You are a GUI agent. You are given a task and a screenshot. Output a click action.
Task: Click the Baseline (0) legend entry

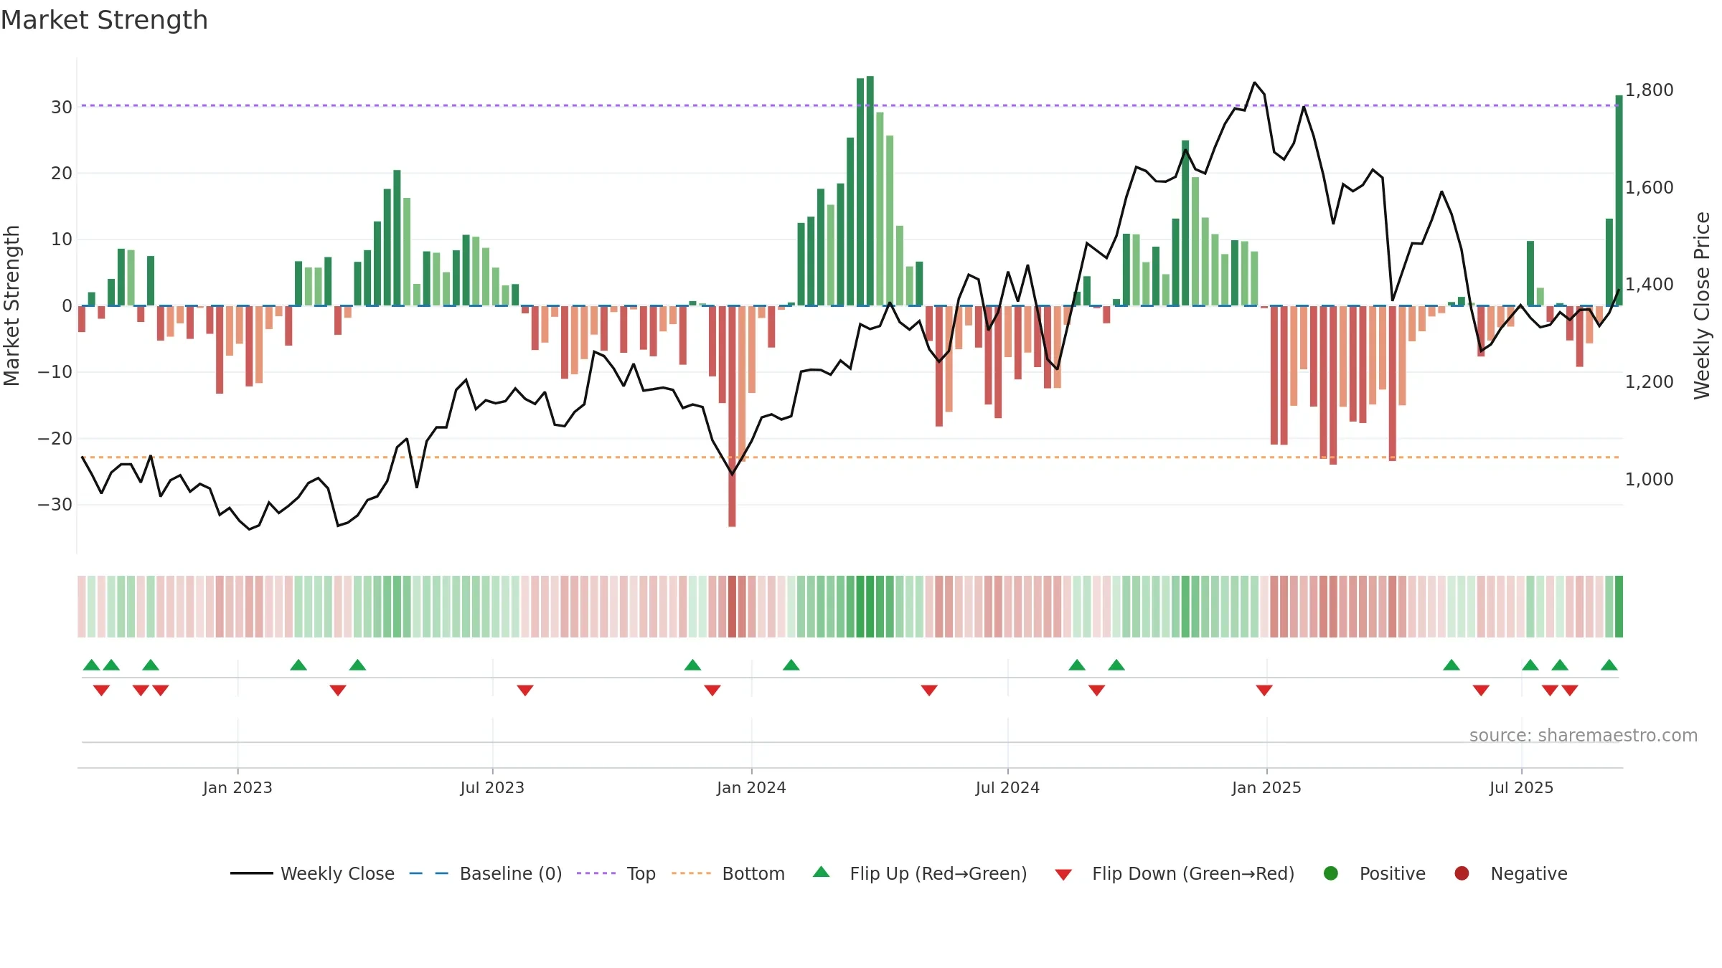[x=486, y=873]
